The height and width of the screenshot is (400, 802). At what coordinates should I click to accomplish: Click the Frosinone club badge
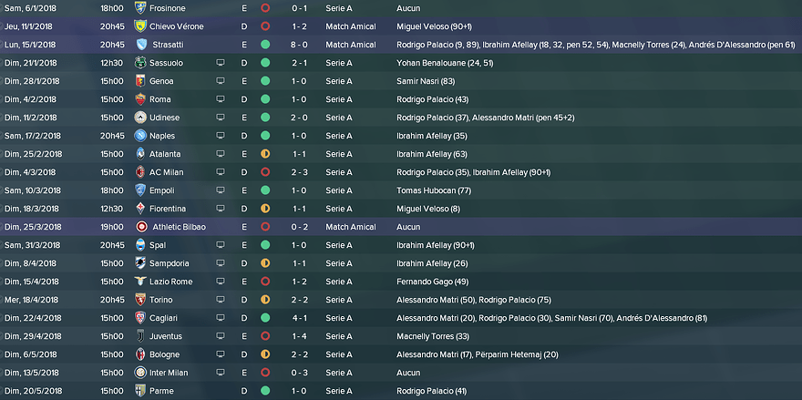[x=140, y=7]
